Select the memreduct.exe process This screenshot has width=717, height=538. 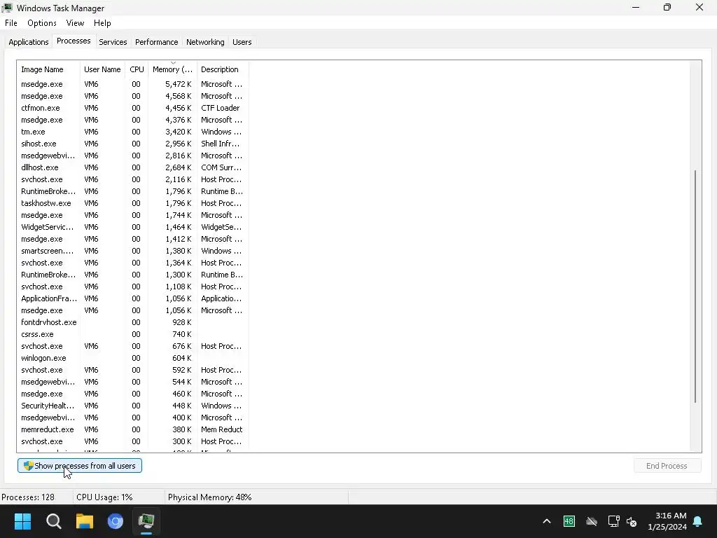coord(132,429)
